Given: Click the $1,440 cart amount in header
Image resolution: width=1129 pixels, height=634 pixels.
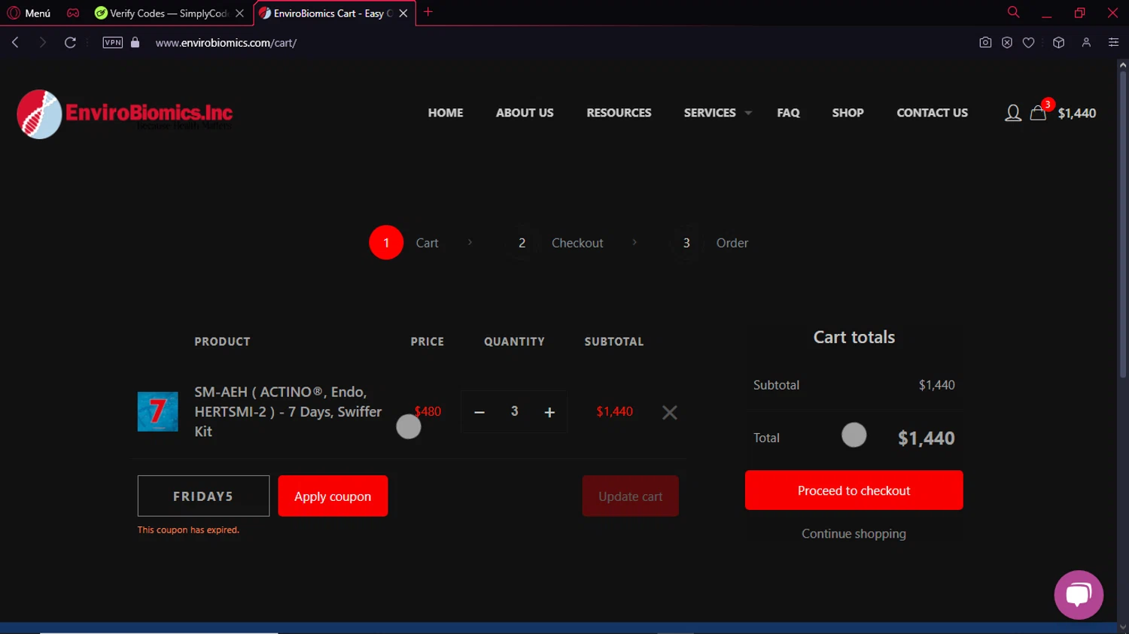Looking at the screenshot, I should click(x=1077, y=114).
